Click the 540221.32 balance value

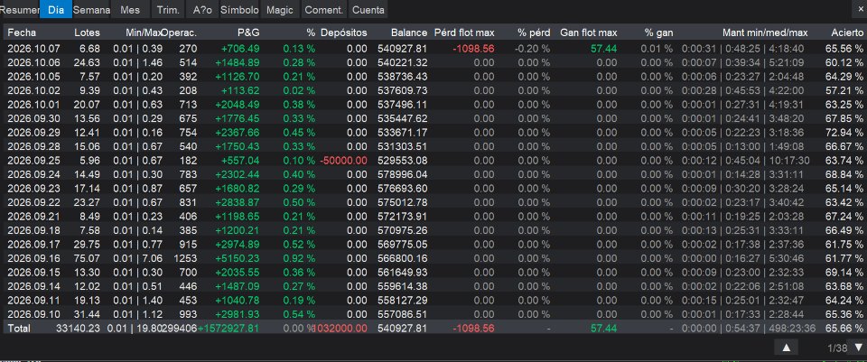pyautogui.click(x=403, y=62)
